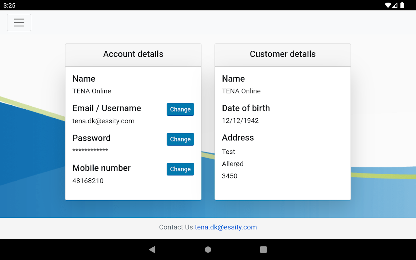Select TENA Online under Customer details

[x=241, y=91]
